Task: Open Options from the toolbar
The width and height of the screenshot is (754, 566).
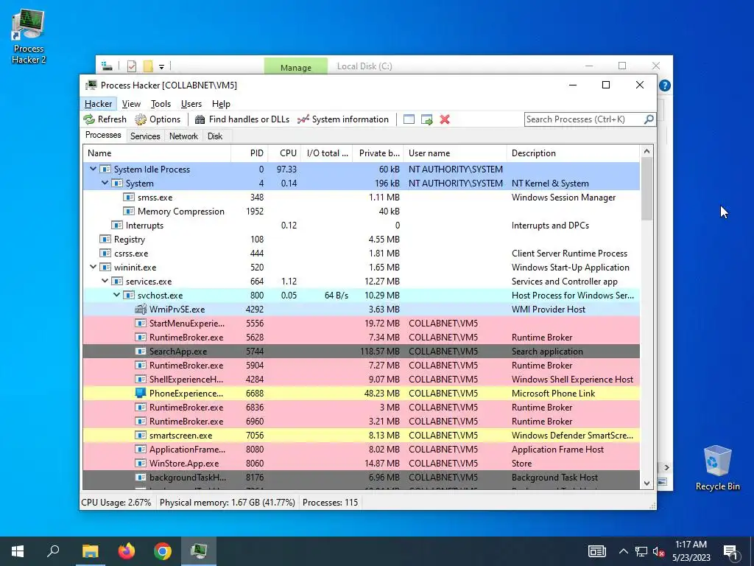Action: 158,119
